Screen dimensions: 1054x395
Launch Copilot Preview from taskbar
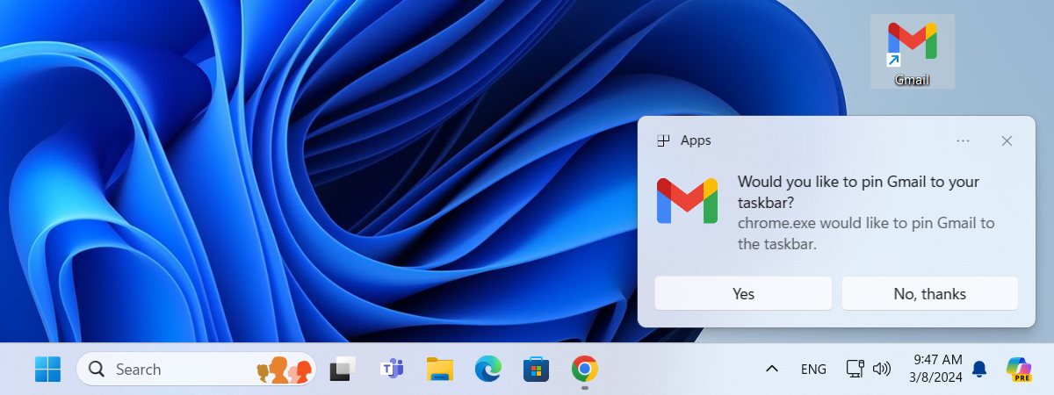[1019, 370]
